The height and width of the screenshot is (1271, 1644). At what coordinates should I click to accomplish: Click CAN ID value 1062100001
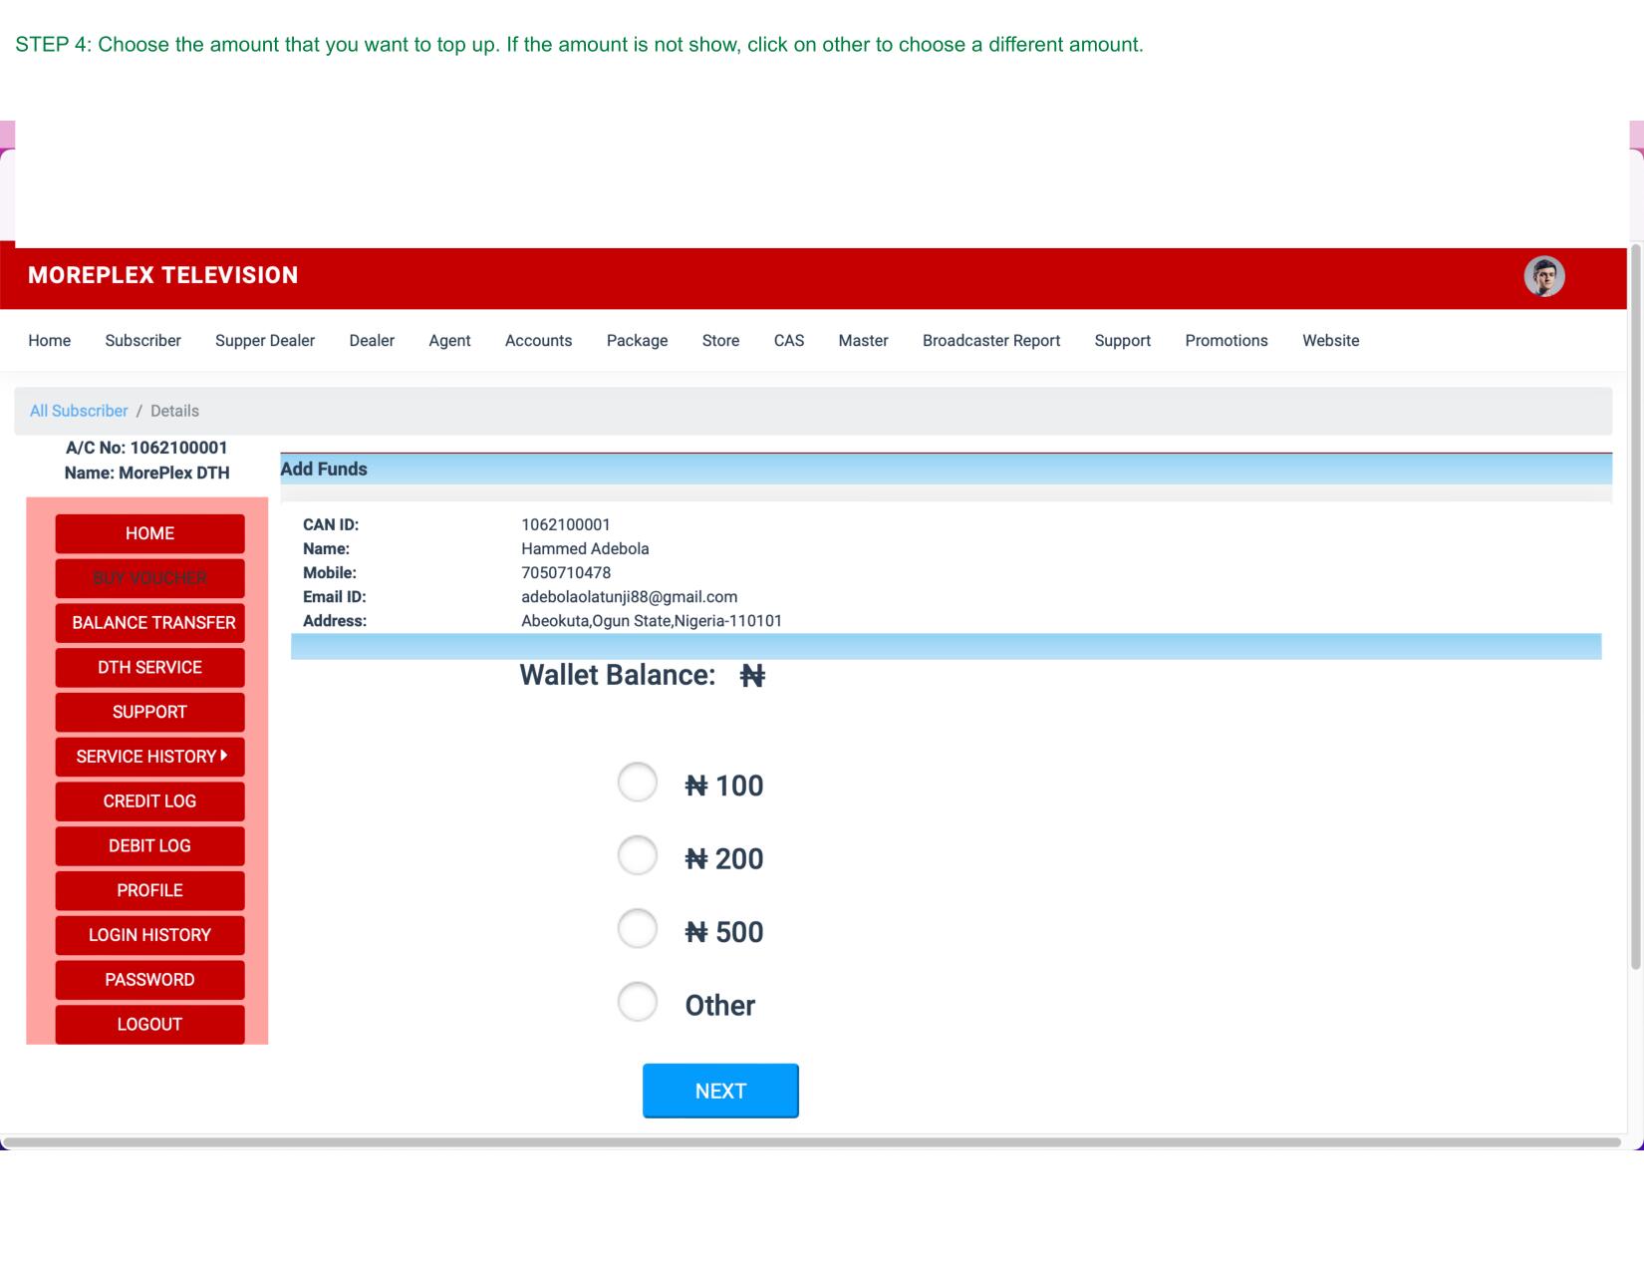click(566, 525)
